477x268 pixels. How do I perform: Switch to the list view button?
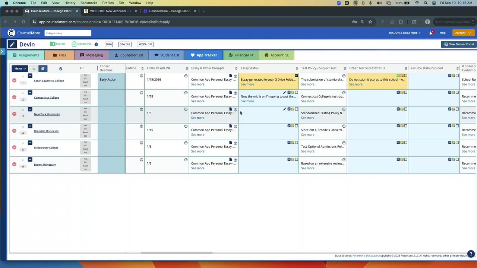(x=34, y=68)
